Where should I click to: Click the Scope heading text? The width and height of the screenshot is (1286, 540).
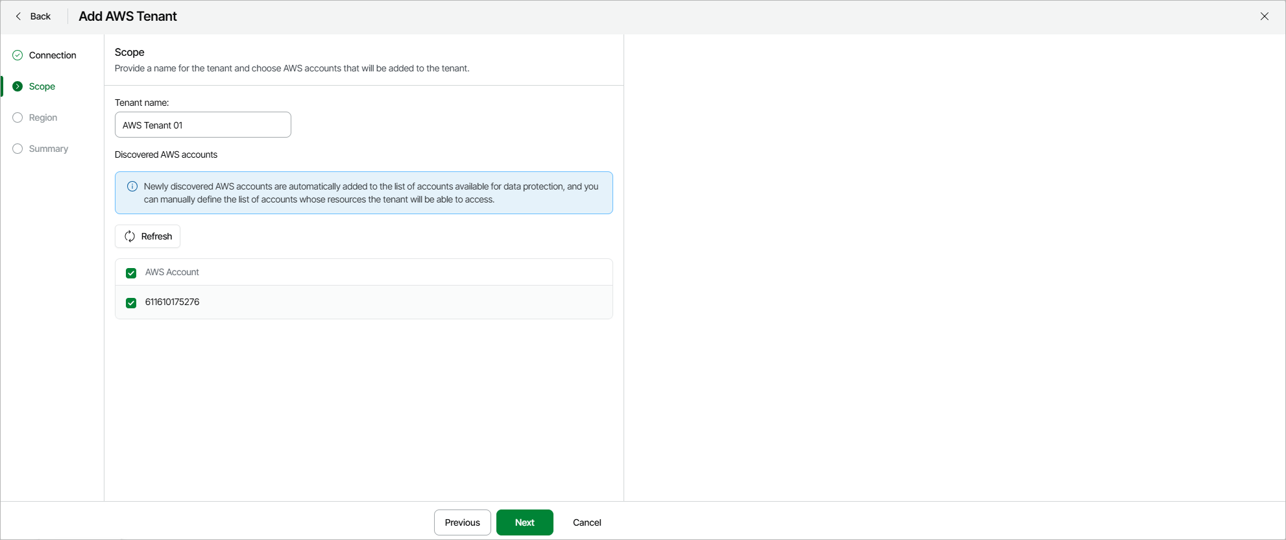point(130,52)
